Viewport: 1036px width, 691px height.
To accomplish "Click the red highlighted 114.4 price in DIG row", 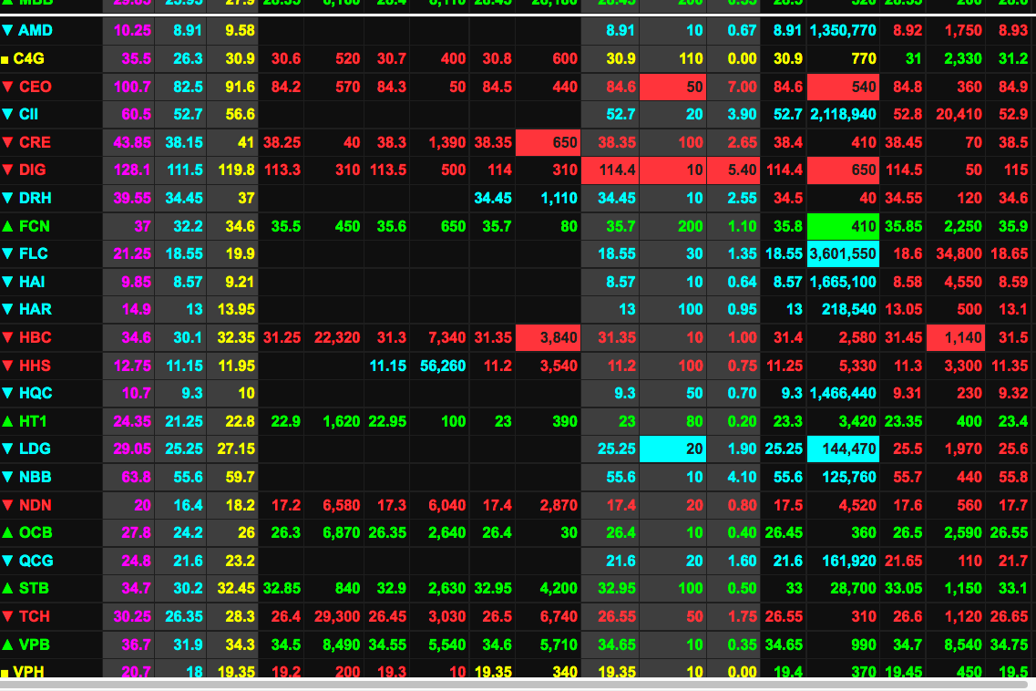I will pyautogui.click(x=610, y=170).
